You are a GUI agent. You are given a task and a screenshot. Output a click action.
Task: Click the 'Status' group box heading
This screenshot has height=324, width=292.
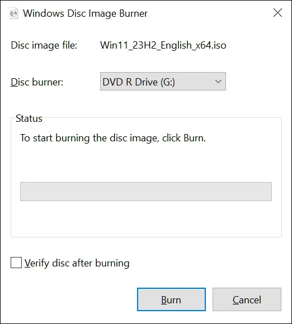point(29,118)
